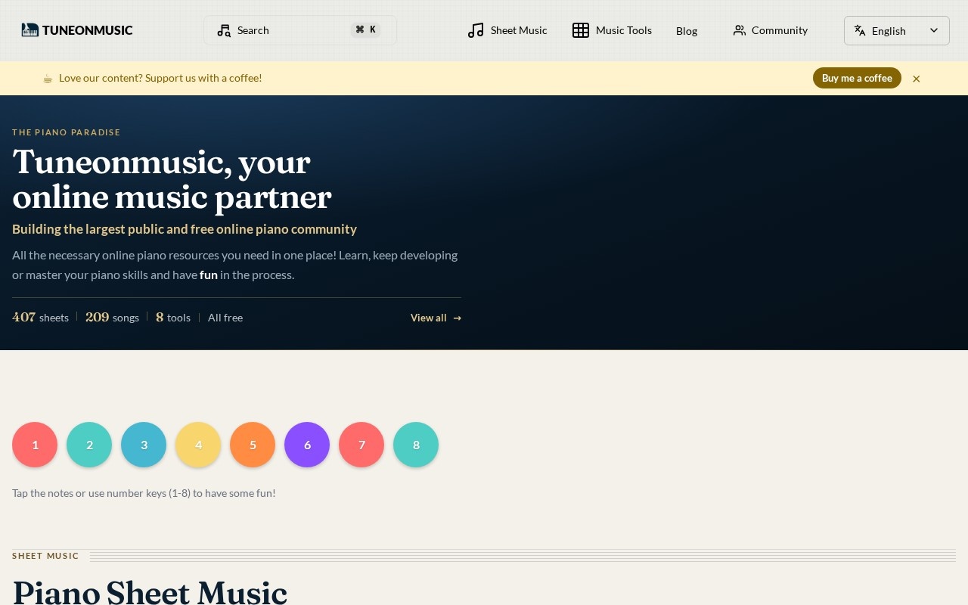Viewport: 968px width, 605px height.
Task: Click the '209 songs' stat
Action: tap(112, 318)
